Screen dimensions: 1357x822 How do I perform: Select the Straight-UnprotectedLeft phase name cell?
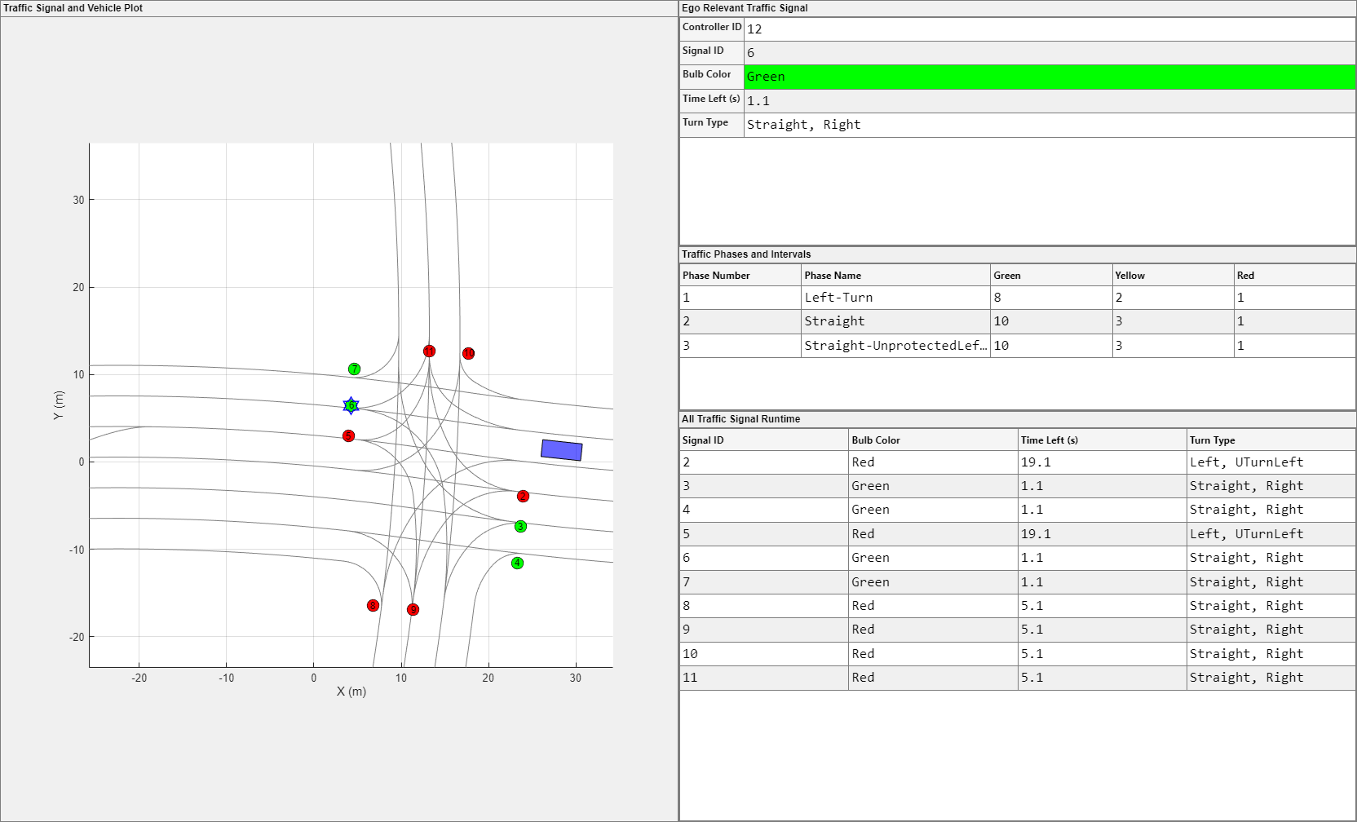[x=895, y=346]
